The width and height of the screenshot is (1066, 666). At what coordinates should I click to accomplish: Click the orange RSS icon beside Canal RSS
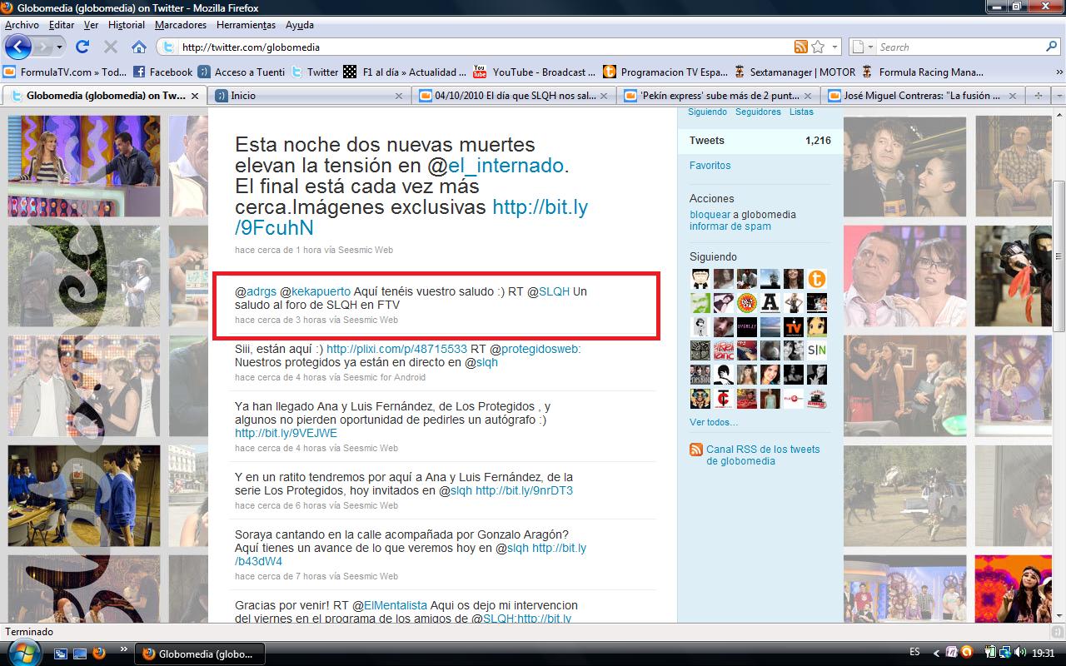pyautogui.click(x=696, y=450)
